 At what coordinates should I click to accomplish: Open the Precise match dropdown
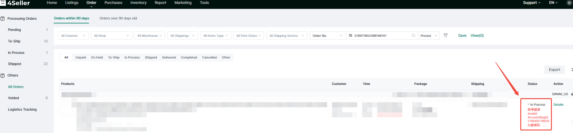429,35
